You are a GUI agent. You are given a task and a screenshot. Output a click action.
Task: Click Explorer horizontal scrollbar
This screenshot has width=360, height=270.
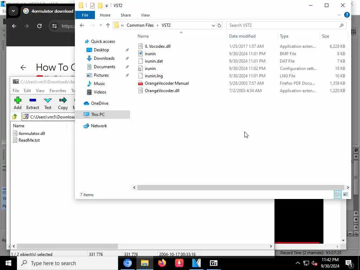(240, 188)
